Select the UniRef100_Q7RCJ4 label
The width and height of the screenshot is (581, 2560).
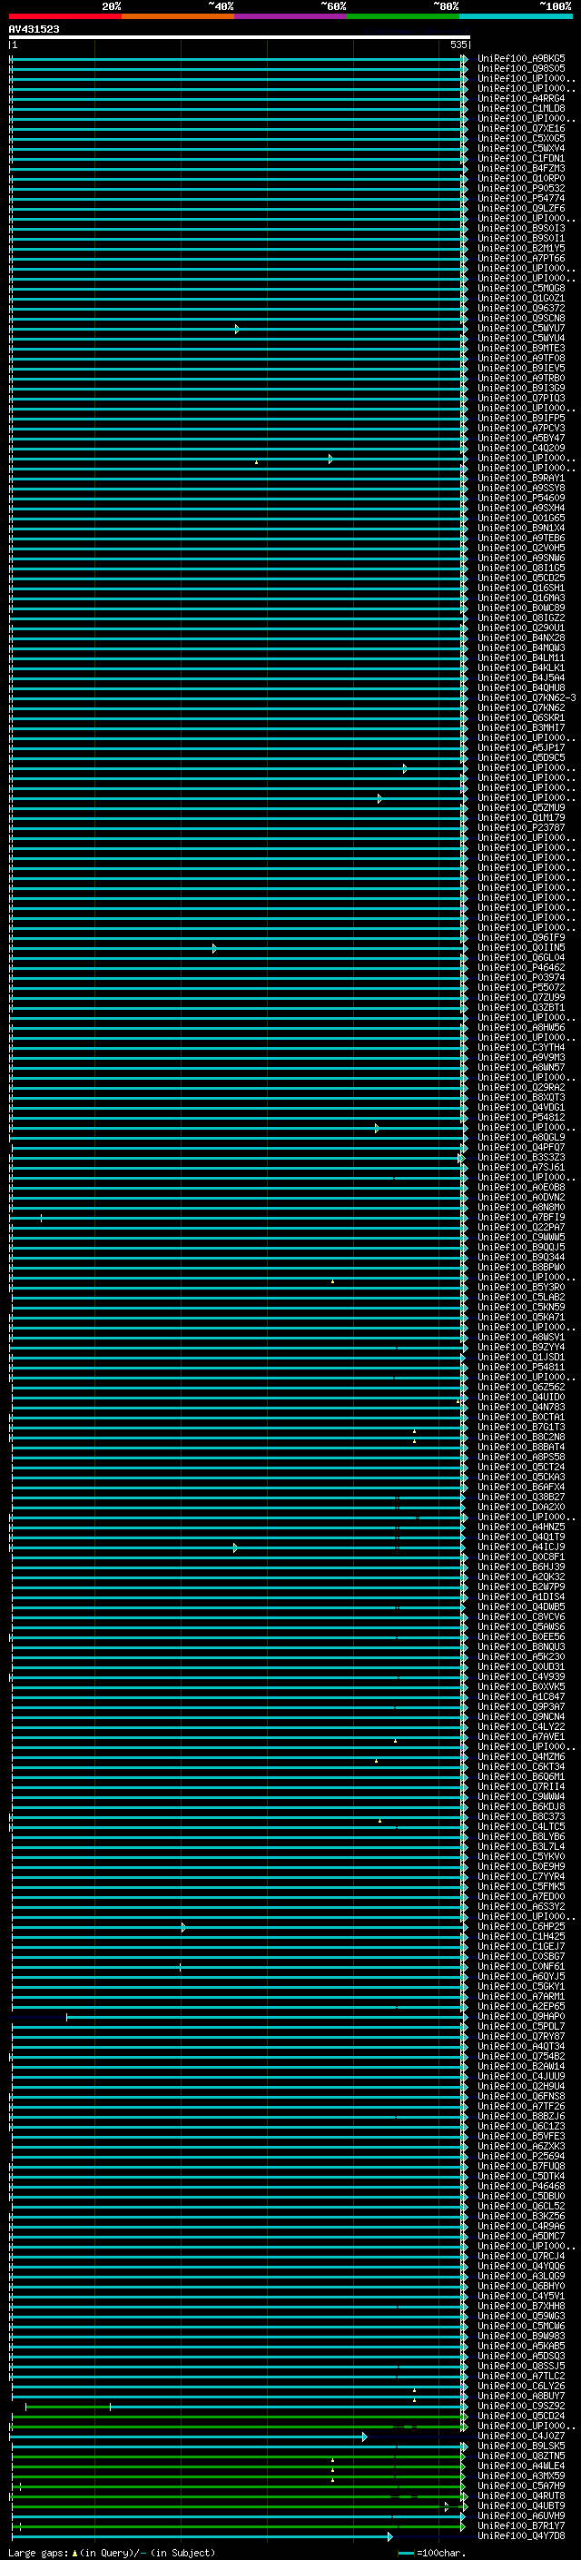[521, 2257]
